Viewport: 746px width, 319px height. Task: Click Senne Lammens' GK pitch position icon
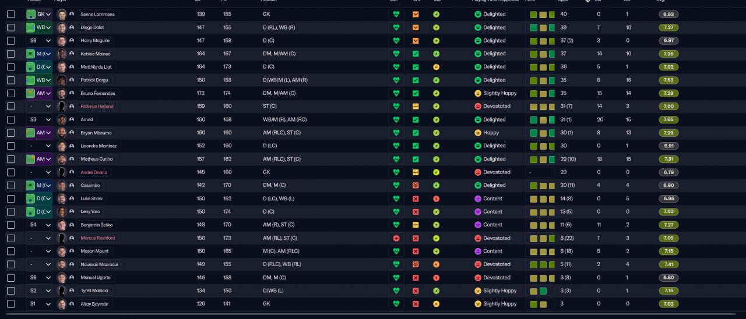31,14
